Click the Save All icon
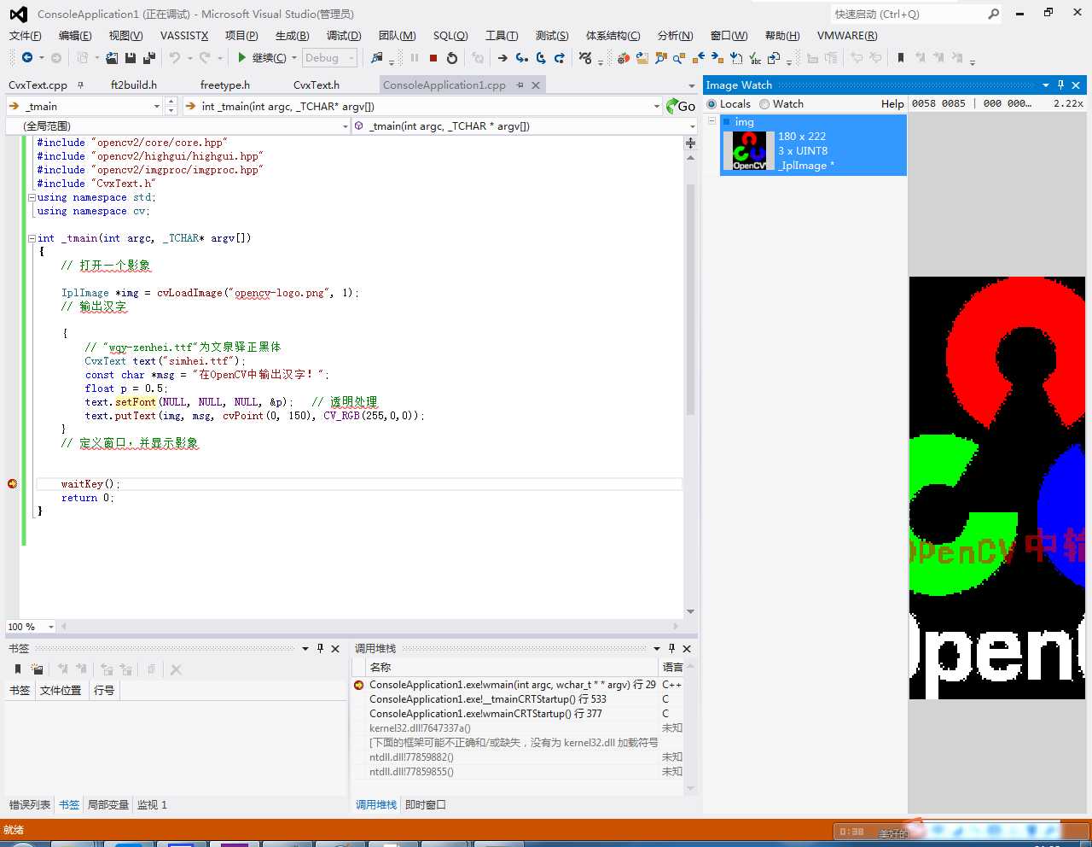1092x847 pixels. [148, 57]
